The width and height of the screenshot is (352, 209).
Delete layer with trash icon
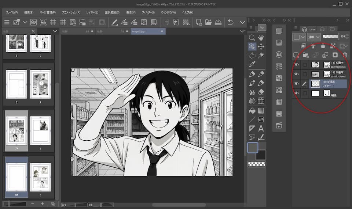[x=345, y=55]
